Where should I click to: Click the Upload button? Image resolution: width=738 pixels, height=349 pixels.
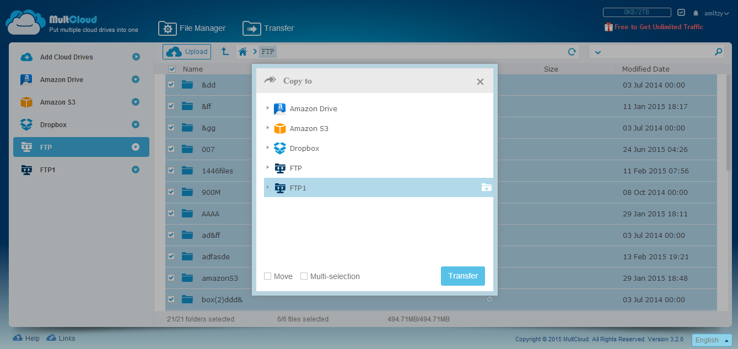tap(187, 52)
